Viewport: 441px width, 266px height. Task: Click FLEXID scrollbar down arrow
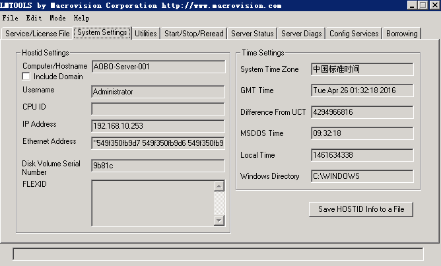point(219,220)
